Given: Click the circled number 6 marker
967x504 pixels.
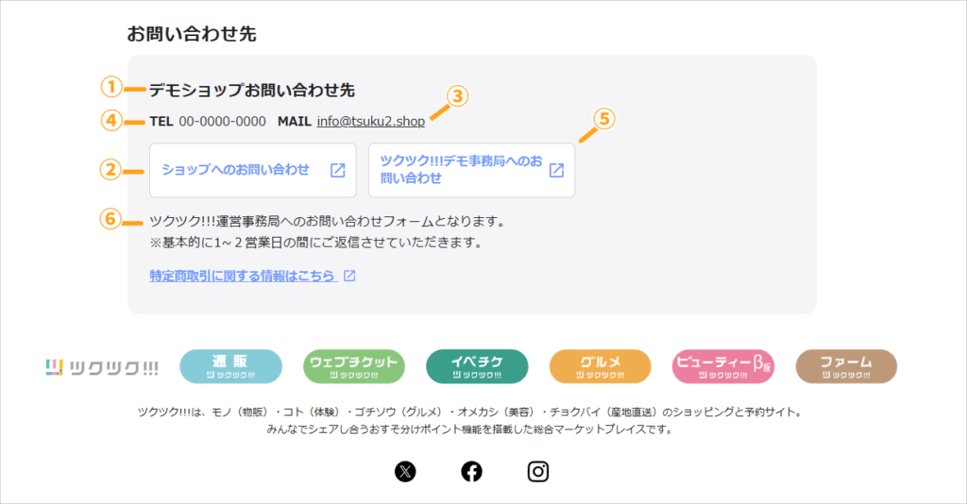Looking at the screenshot, I should [111, 219].
